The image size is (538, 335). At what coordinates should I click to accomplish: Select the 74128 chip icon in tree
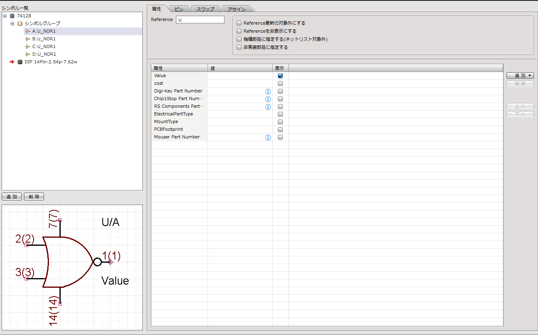12,16
